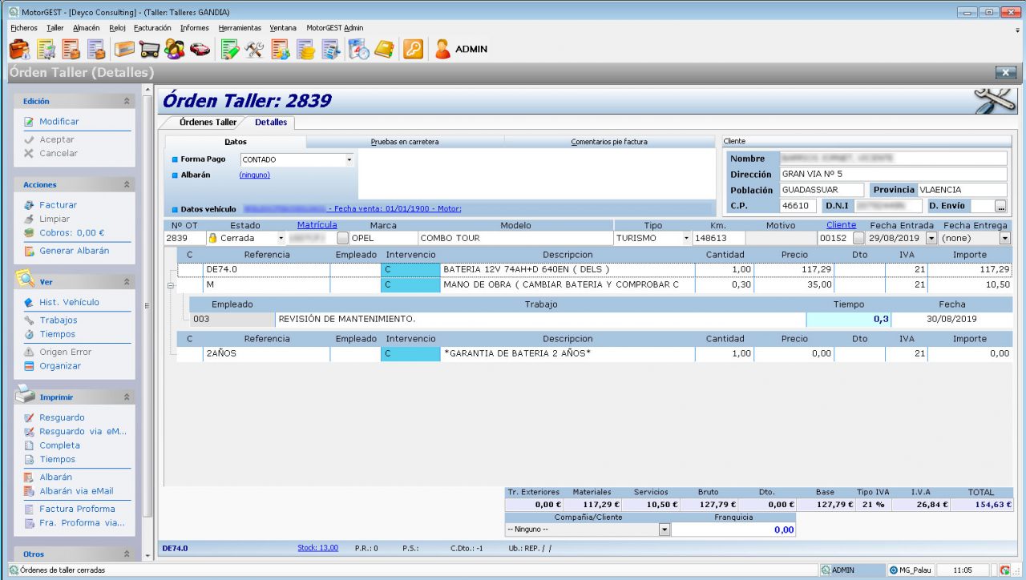Open the black shopping cart toolbar icon
The width and height of the screenshot is (1026, 580).
tap(149, 49)
